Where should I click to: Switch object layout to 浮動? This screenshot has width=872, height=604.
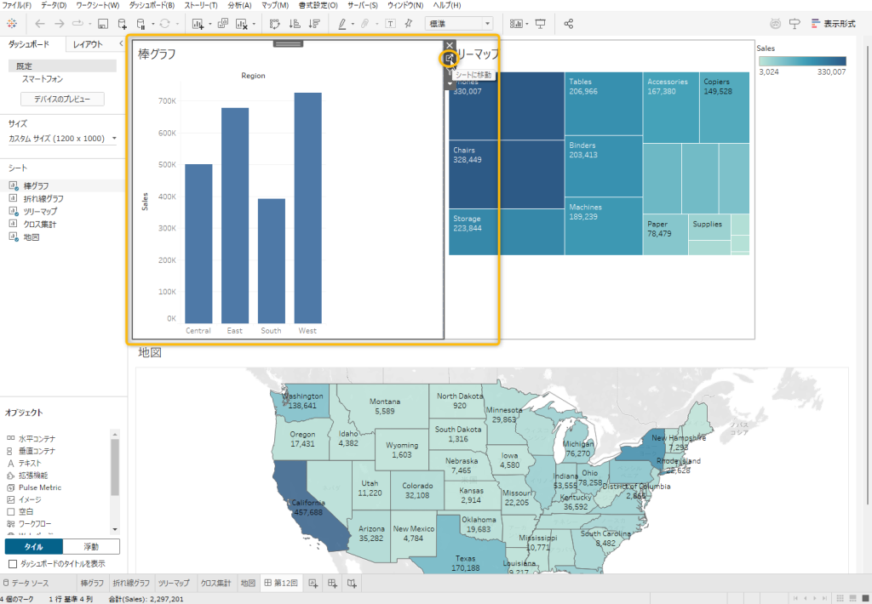pos(91,547)
